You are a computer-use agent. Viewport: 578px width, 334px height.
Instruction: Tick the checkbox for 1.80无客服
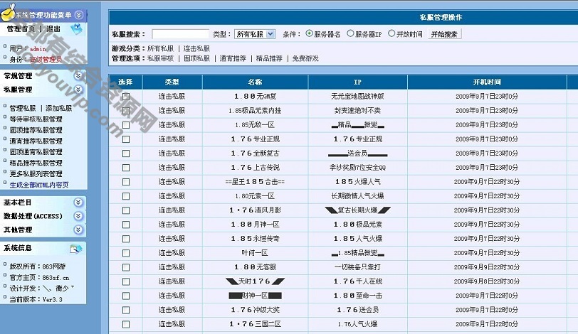coord(126,267)
